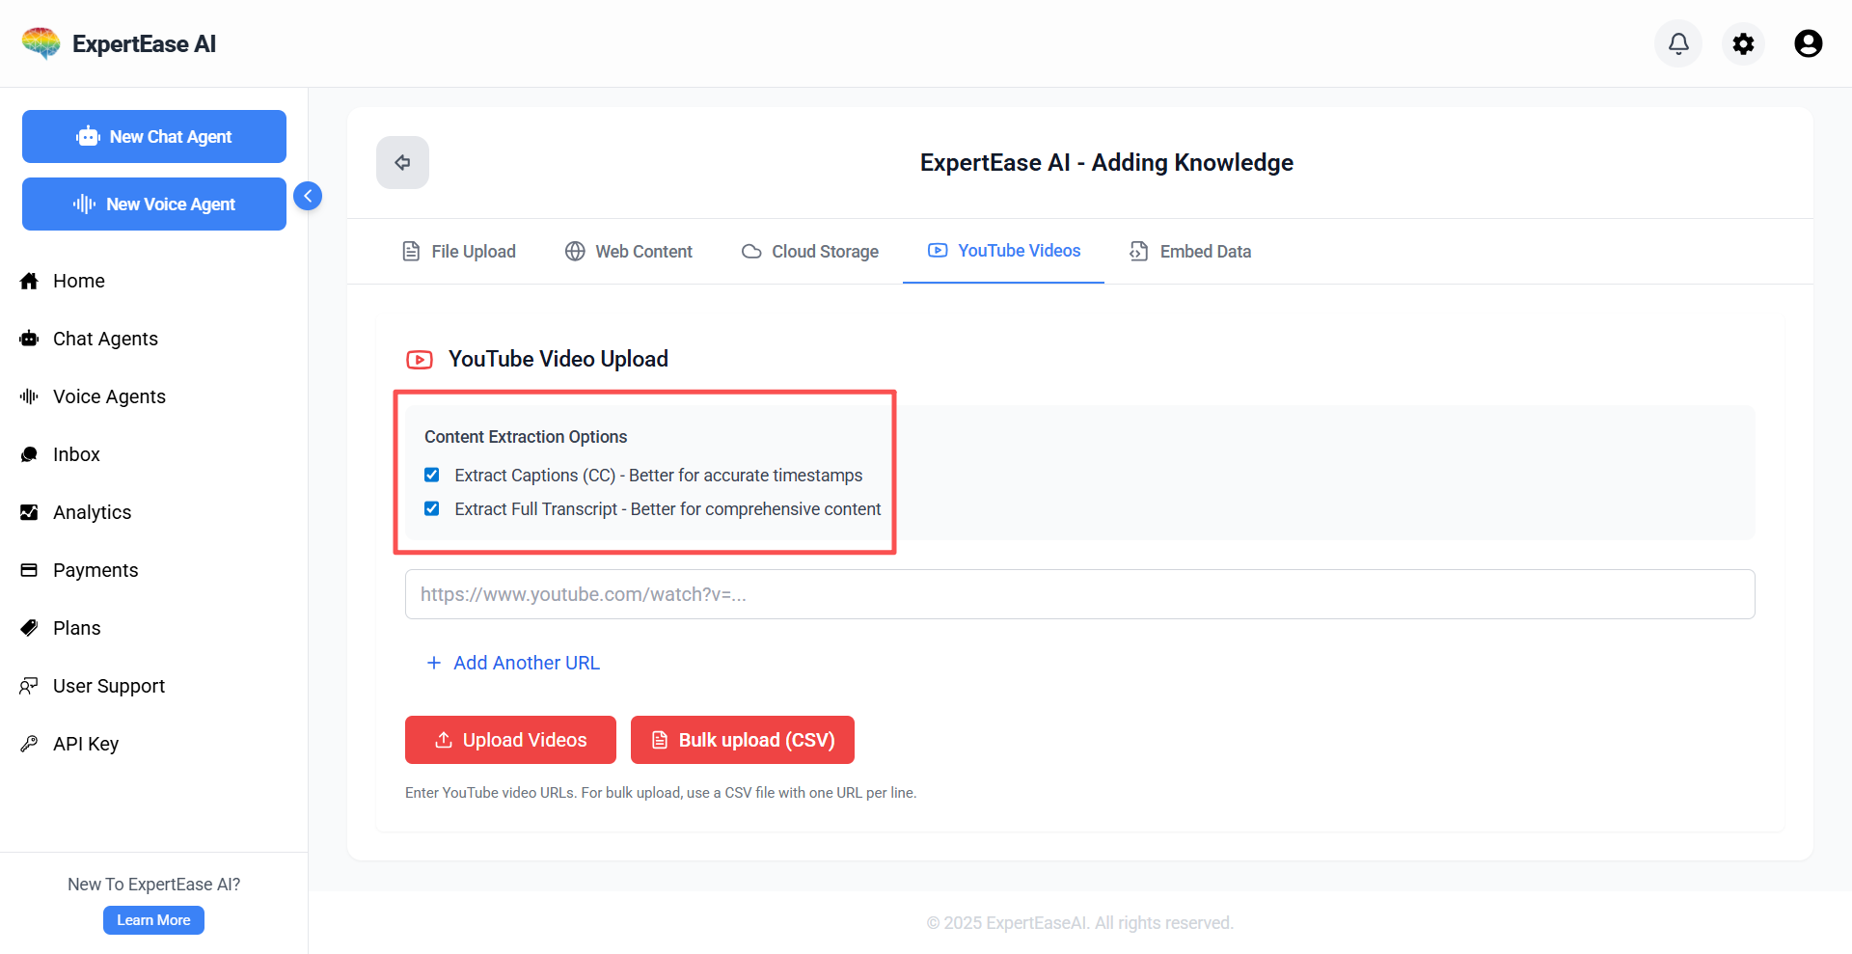Switch to the File Upload tab
The height and width of the screenshot is (954, 1852).
coord(459,251)
